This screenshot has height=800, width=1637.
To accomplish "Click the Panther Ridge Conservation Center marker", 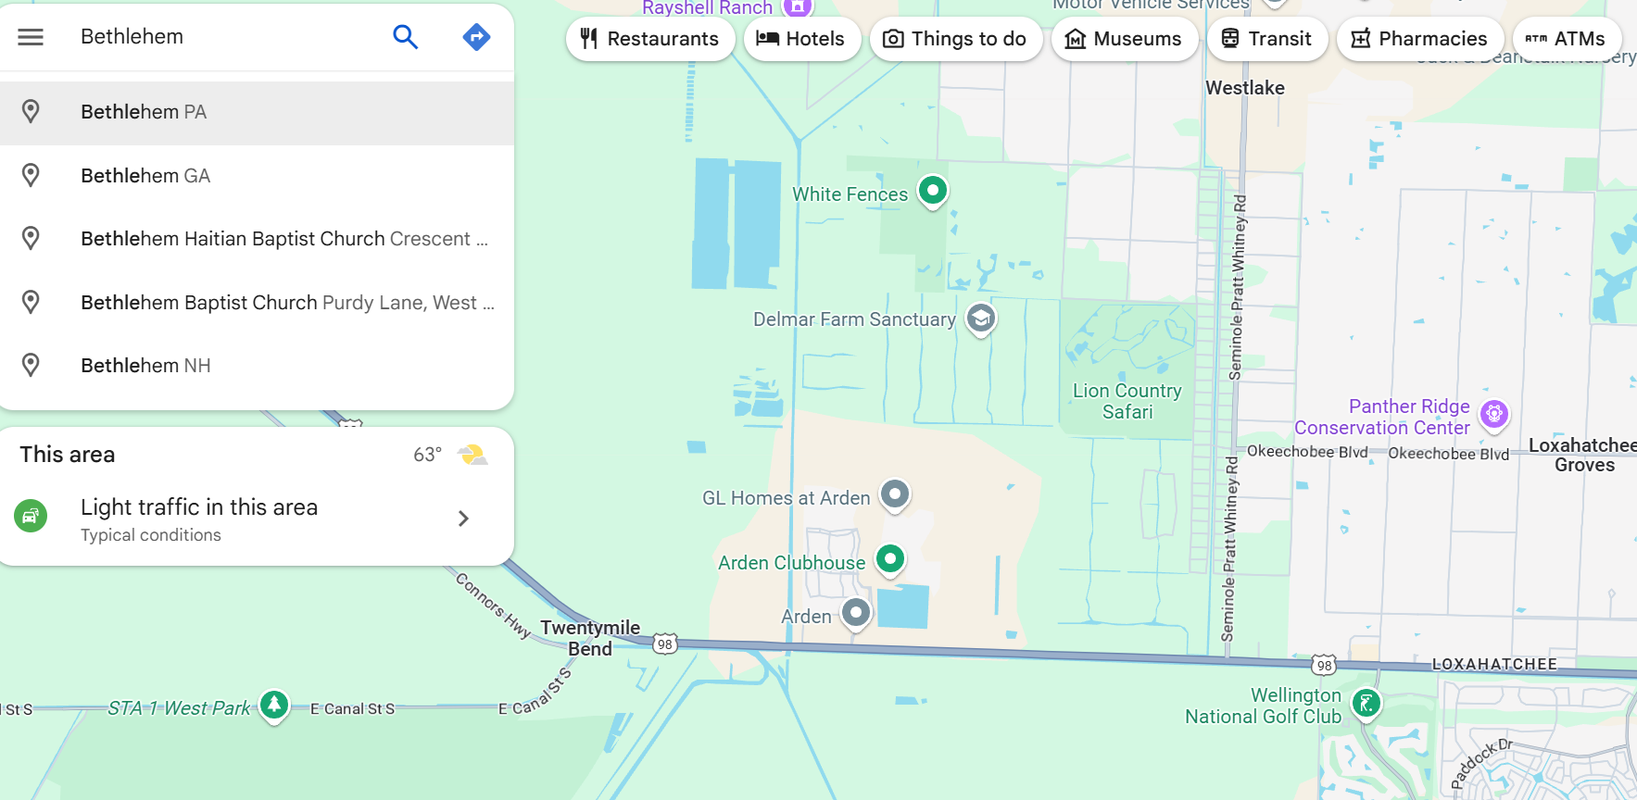I will tap(1494, 414).
